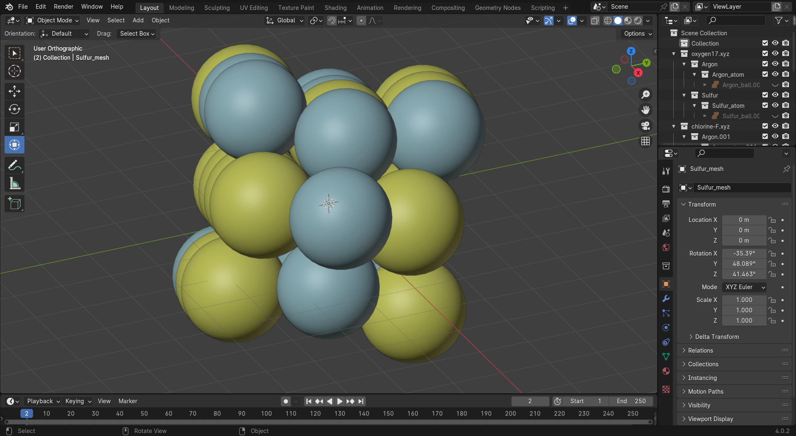Expand the Delta Transform section
The image size is (796, 436).
716,337
